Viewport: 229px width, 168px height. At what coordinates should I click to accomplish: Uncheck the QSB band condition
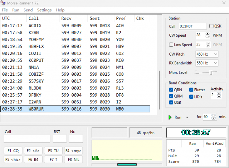(x=171, y=102)
